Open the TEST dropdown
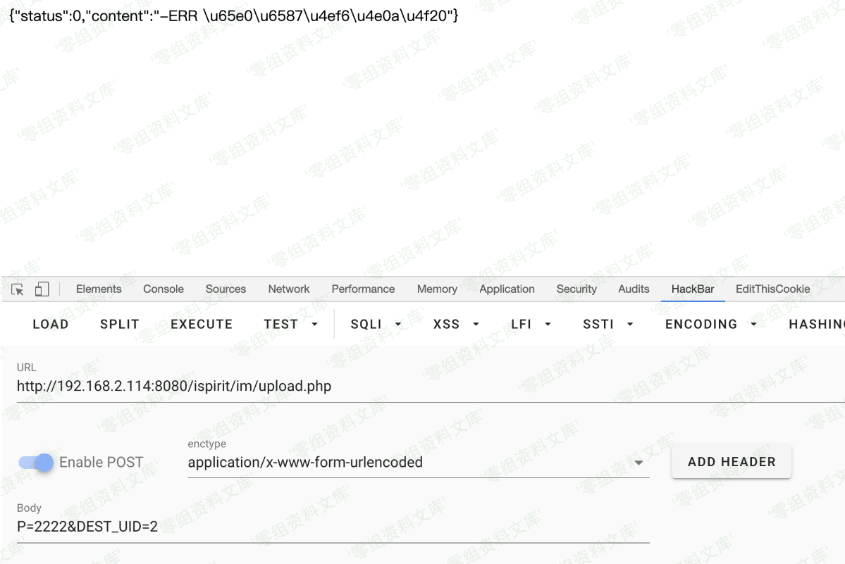845x564 pixels. (290, 324)
